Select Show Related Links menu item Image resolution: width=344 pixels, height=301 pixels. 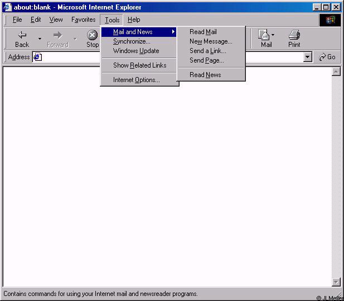(139, 65)
